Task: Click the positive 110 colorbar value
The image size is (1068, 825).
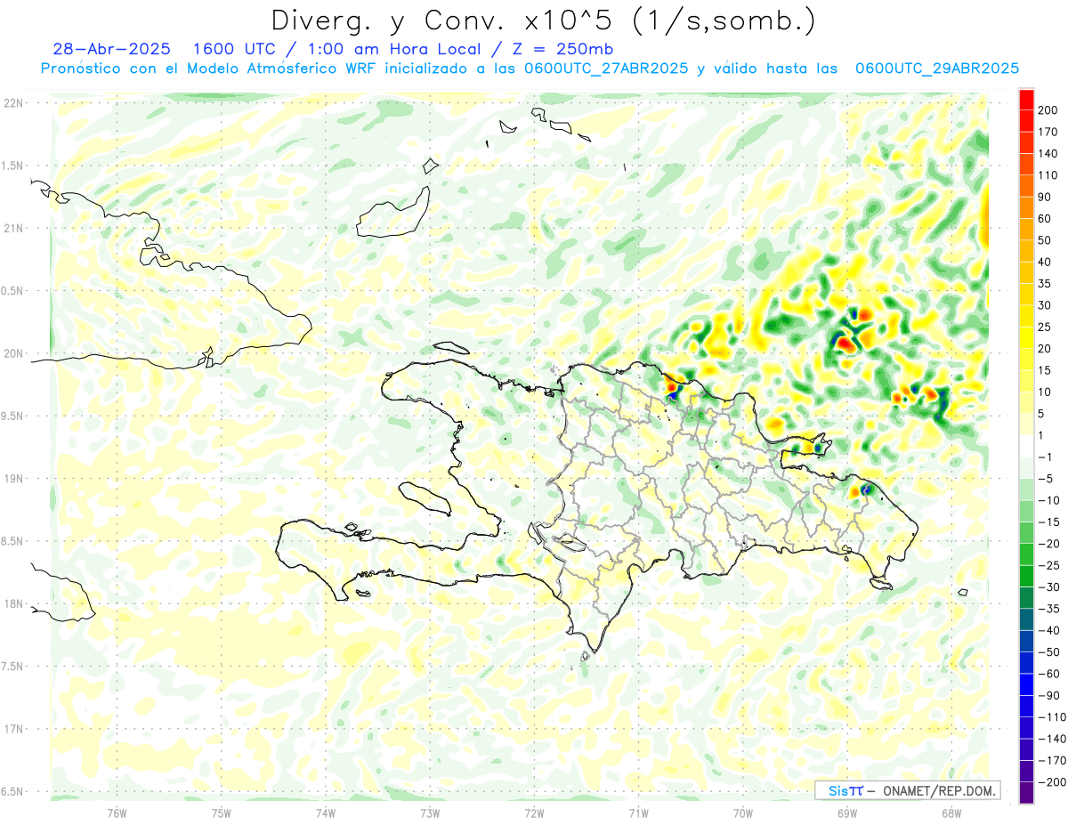Action: (1048, 175)
